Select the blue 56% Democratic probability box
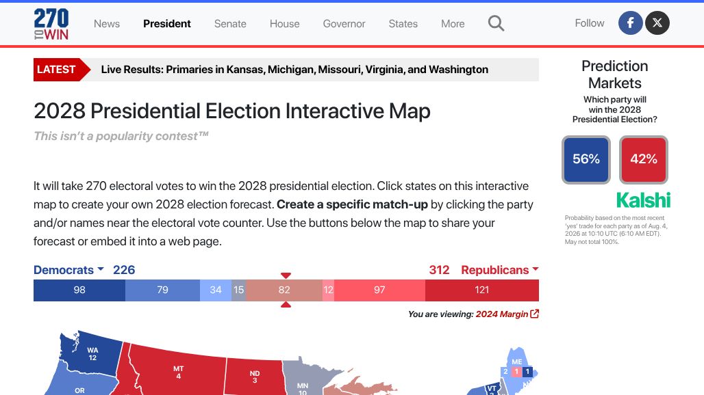 click(586, 159)
